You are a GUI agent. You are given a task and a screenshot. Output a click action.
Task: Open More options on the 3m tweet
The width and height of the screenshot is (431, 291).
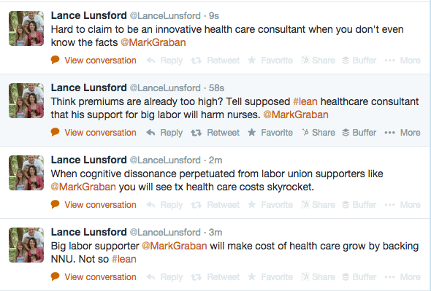coord(403,277)
